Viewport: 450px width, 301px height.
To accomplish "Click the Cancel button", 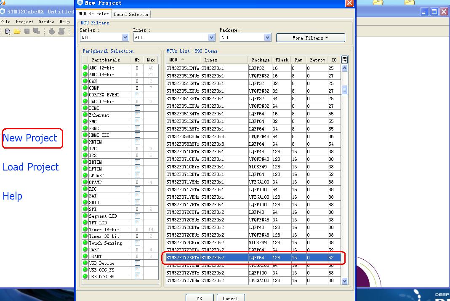I will click(230, 298).
